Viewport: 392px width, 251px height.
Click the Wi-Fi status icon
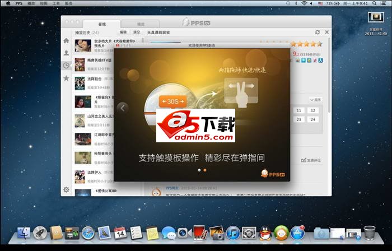pos(304,3)
